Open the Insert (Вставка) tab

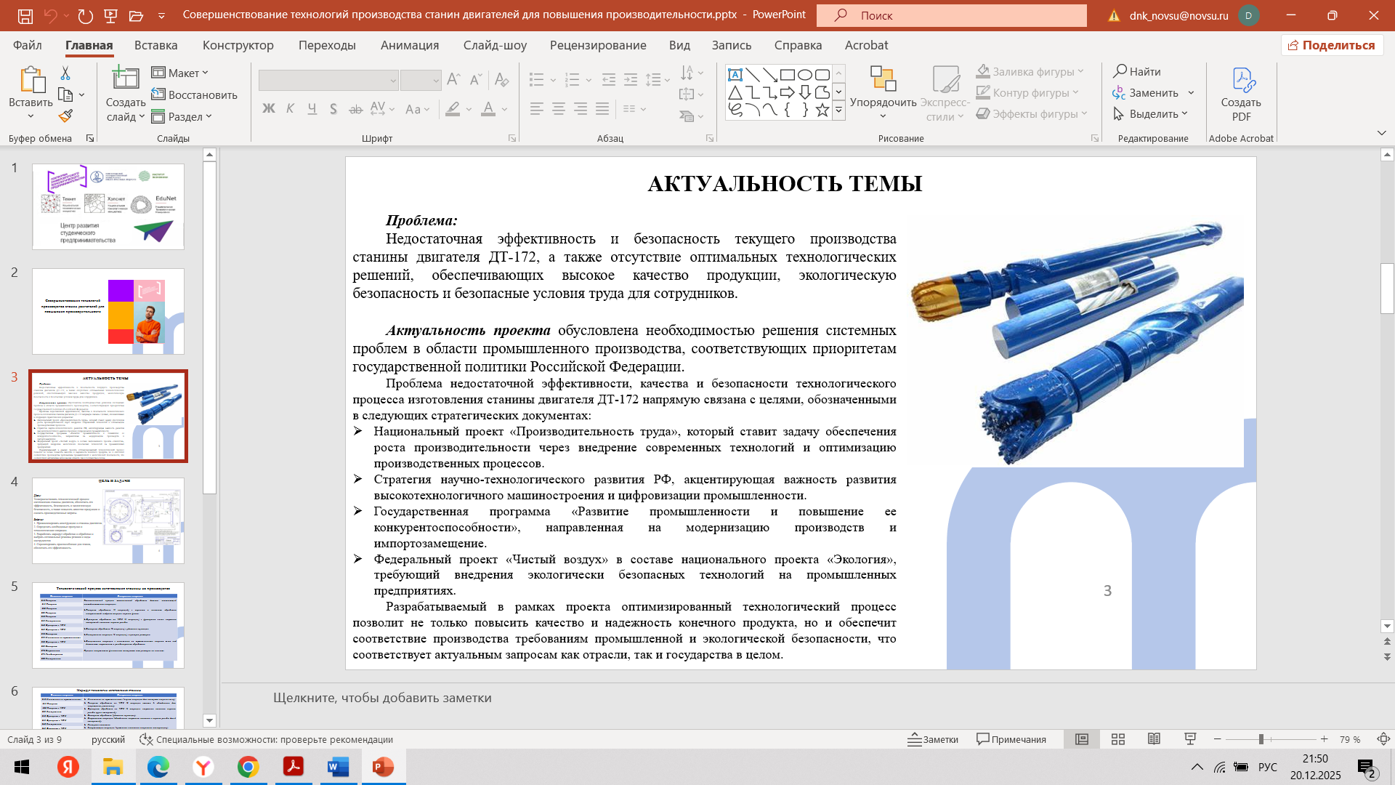click(155, 45)
